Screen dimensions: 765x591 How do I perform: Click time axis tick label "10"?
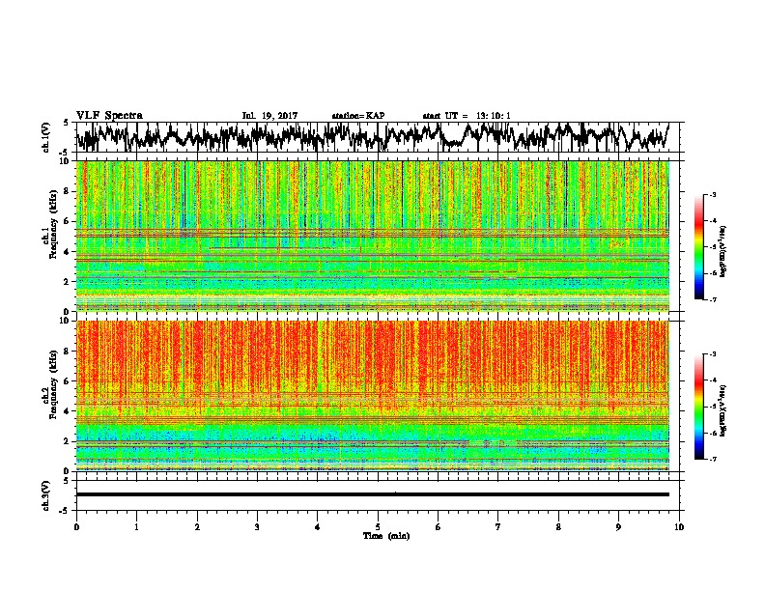[679, 527]
